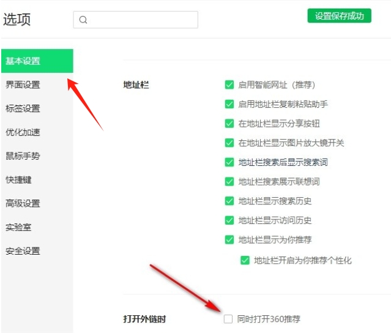Screen dimensions: 391x333
Task: Uncheck 在地址栏显示图片放大镜开关
Action: 229,143
